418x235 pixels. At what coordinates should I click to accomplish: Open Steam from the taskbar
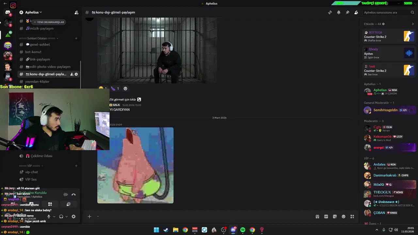[166, 230]
